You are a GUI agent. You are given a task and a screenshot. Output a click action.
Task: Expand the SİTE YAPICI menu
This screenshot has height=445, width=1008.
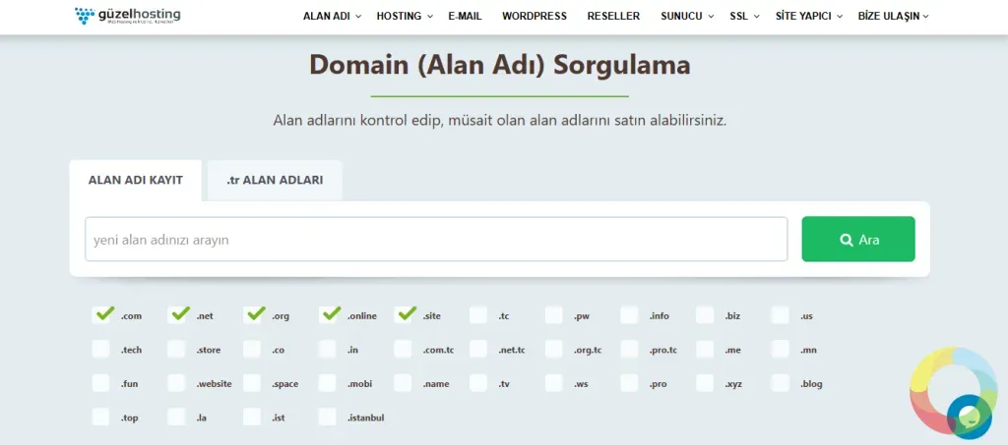809,16
